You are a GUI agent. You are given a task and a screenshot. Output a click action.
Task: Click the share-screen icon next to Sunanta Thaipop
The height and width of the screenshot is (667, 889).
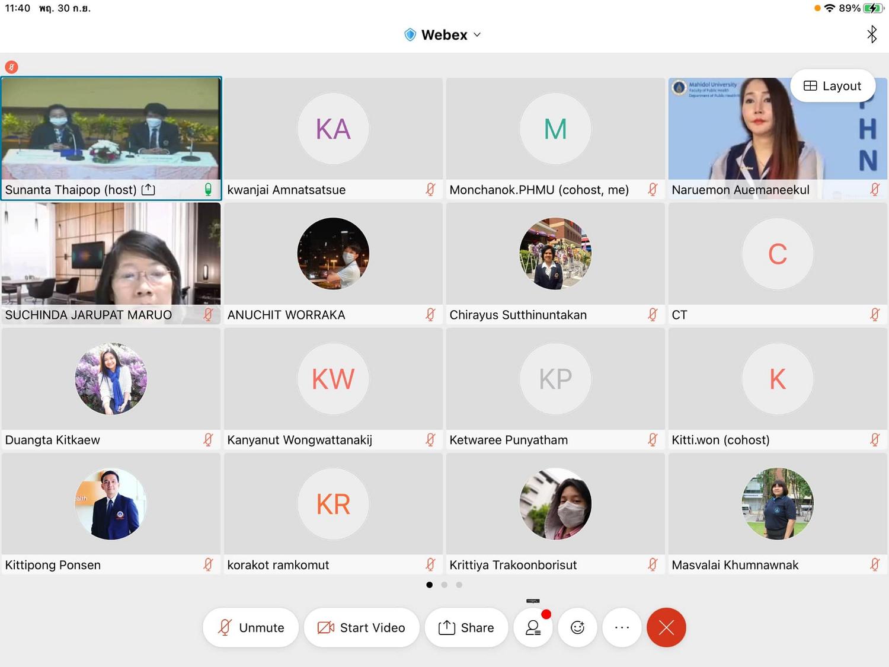(x=148, y=190)
